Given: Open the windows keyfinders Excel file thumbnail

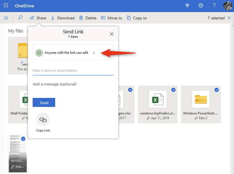Looking at the screenshot, I should (x=157, y=99).
